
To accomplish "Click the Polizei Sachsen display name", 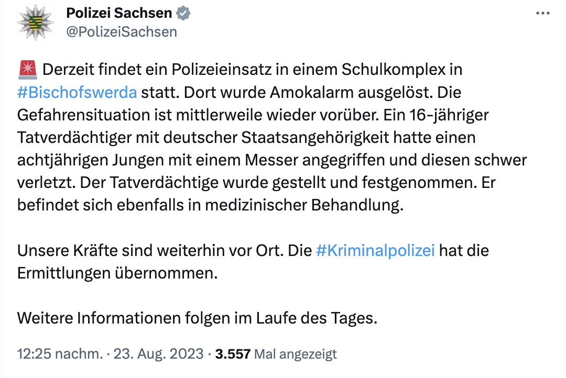I will click(119, 14).
